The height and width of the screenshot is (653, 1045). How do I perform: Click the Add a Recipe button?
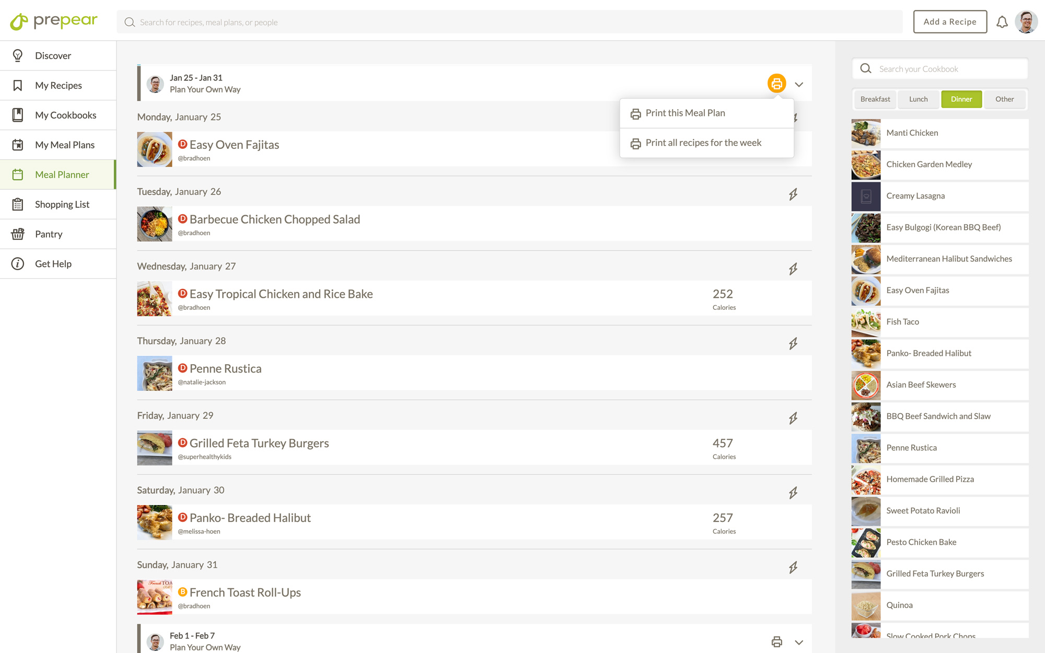(949, 22)
